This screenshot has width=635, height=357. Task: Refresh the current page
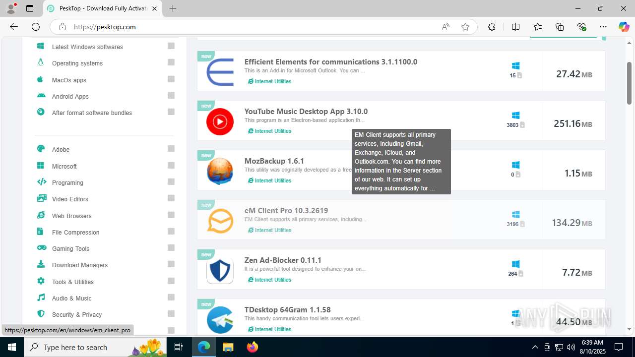coord(36,27)
